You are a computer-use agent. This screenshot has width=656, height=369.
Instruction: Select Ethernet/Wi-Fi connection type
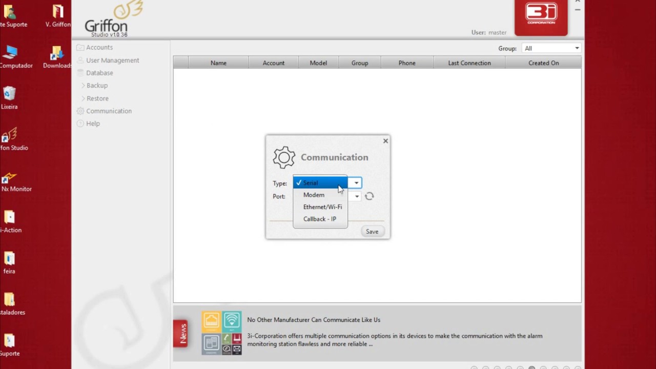320,207
